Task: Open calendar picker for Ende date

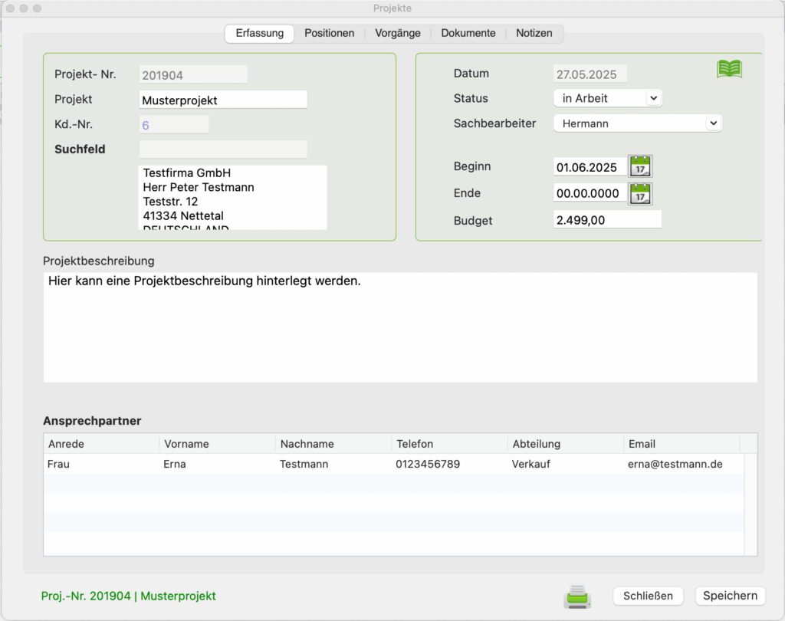Action: point(640,194)
